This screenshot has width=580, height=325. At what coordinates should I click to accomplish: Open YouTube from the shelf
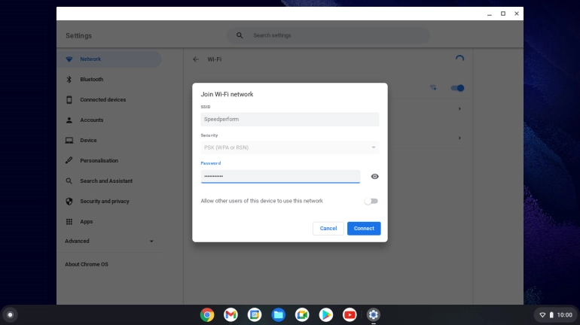click(x=350, y=314)
